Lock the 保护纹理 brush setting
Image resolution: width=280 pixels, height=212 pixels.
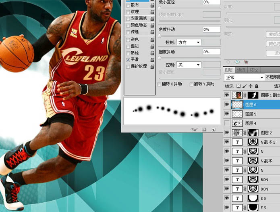pyautogui.click(x=152, y=67)
